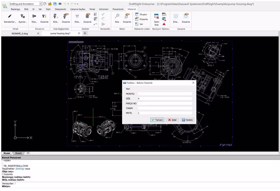Click middle small revision table icon
The height and width of the screenshot is (191, 280).
(164, 19)
